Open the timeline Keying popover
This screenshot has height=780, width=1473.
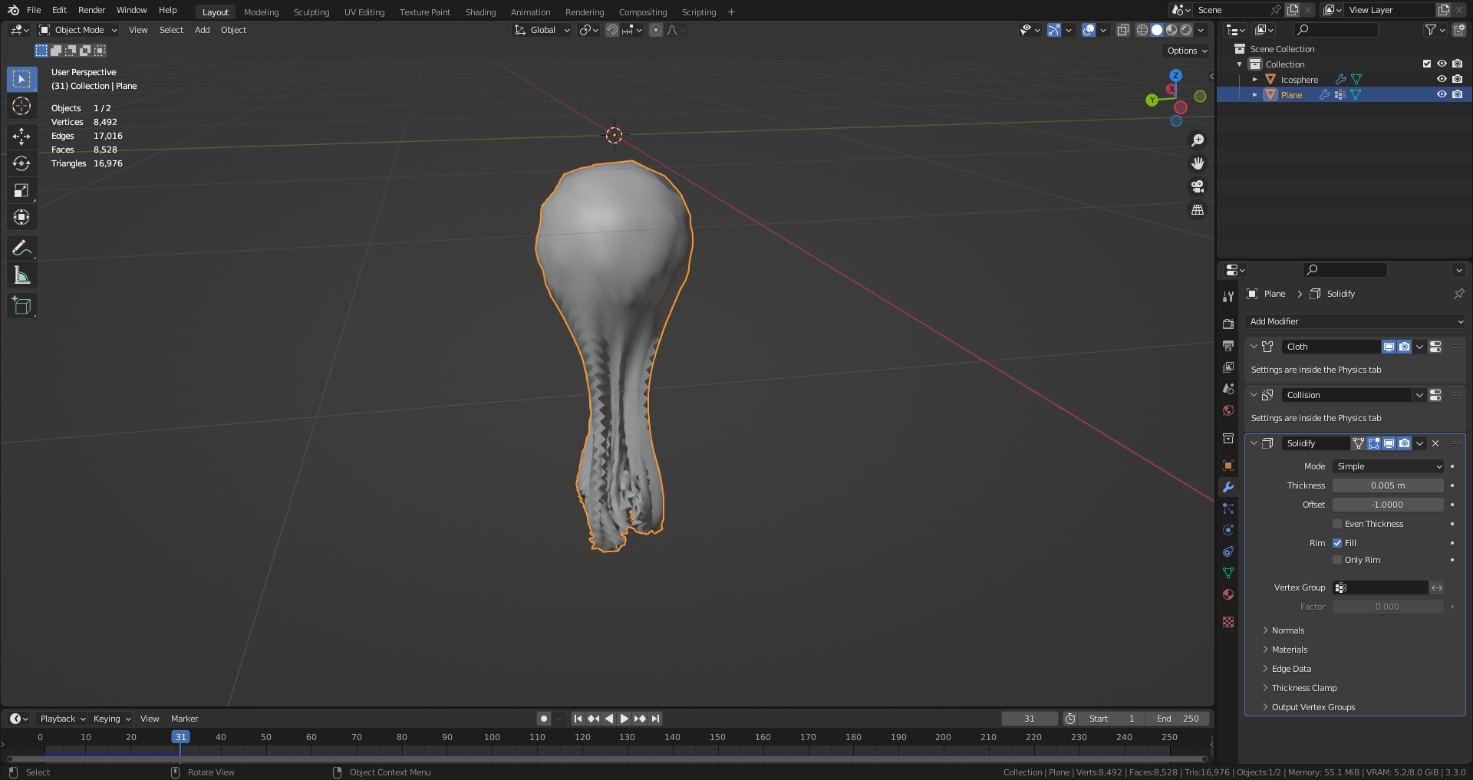pos(112,719)
